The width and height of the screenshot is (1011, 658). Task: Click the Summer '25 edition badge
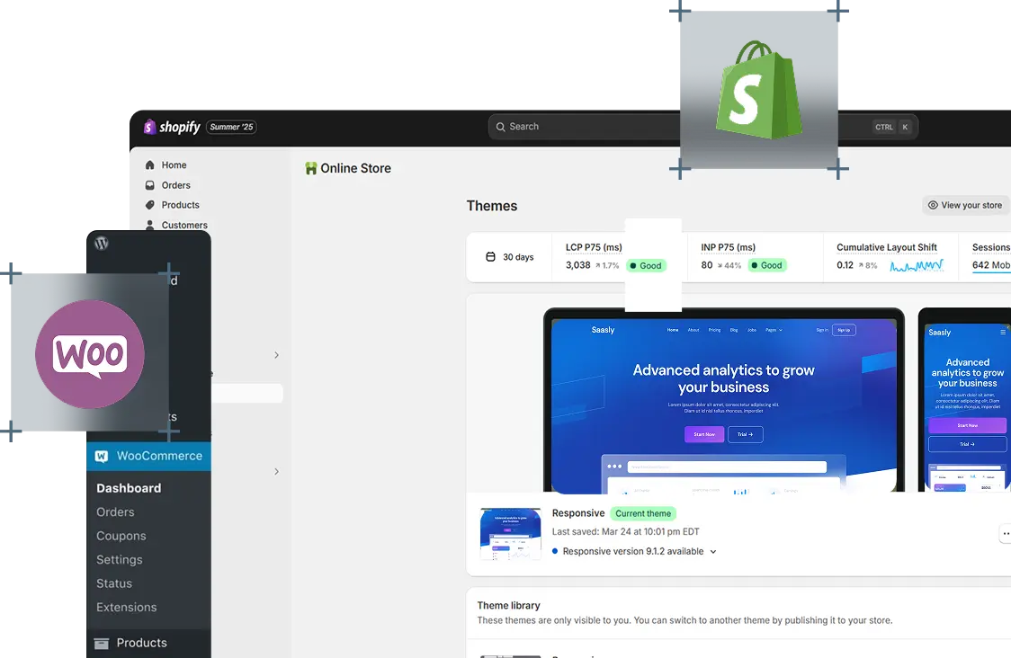pos(231,127)
